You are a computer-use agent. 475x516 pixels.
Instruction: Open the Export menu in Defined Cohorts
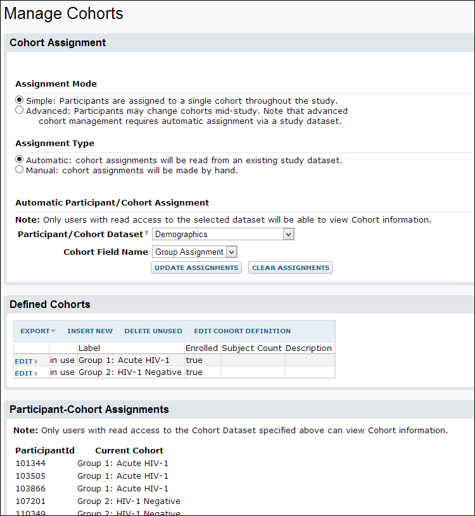coord(37,331)
